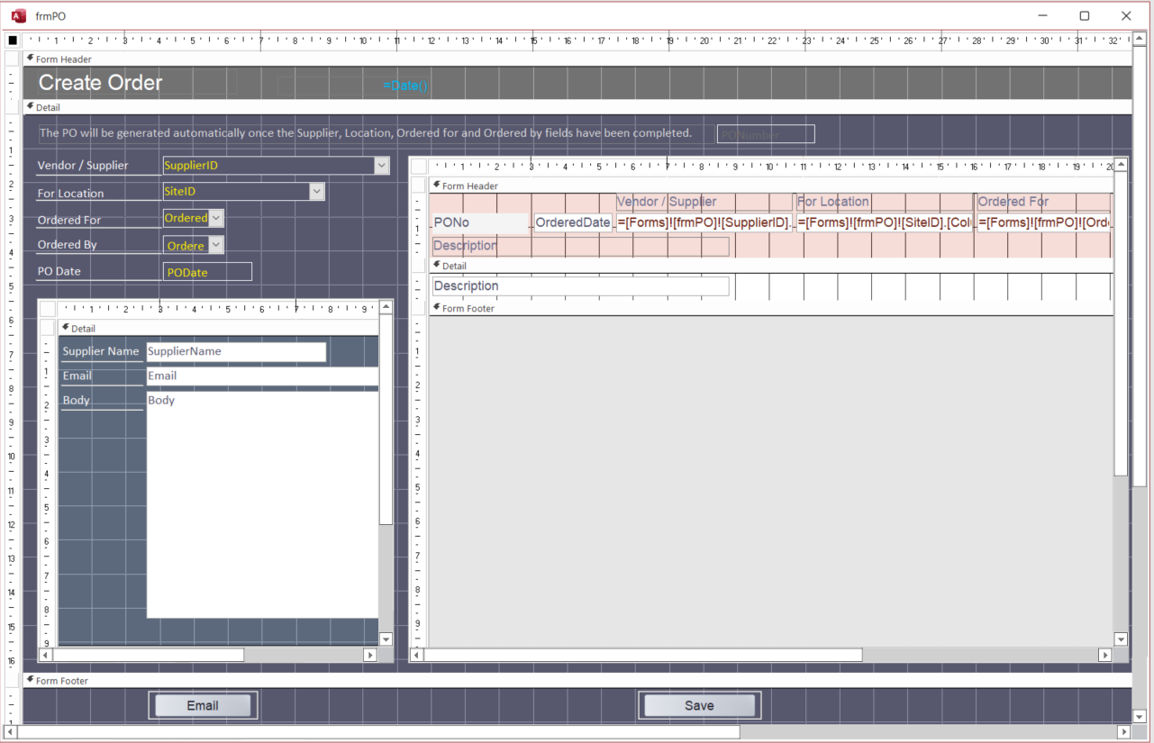
Task: Select the Detail bar above Supplier Name
Action: pyautogui.click(x=218, y=329)
